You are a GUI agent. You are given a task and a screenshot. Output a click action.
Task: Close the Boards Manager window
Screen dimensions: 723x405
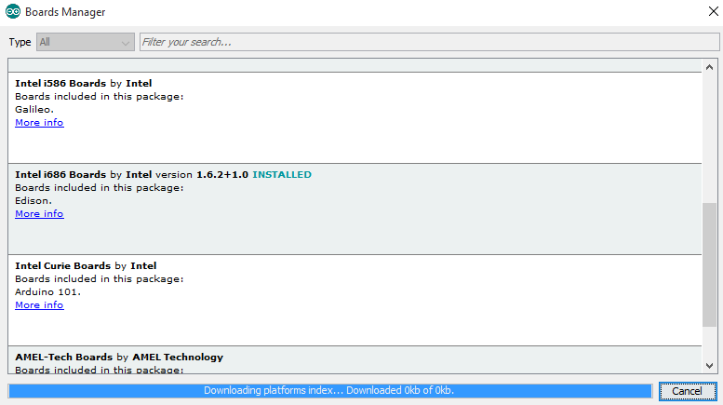[x=713, y=11]
